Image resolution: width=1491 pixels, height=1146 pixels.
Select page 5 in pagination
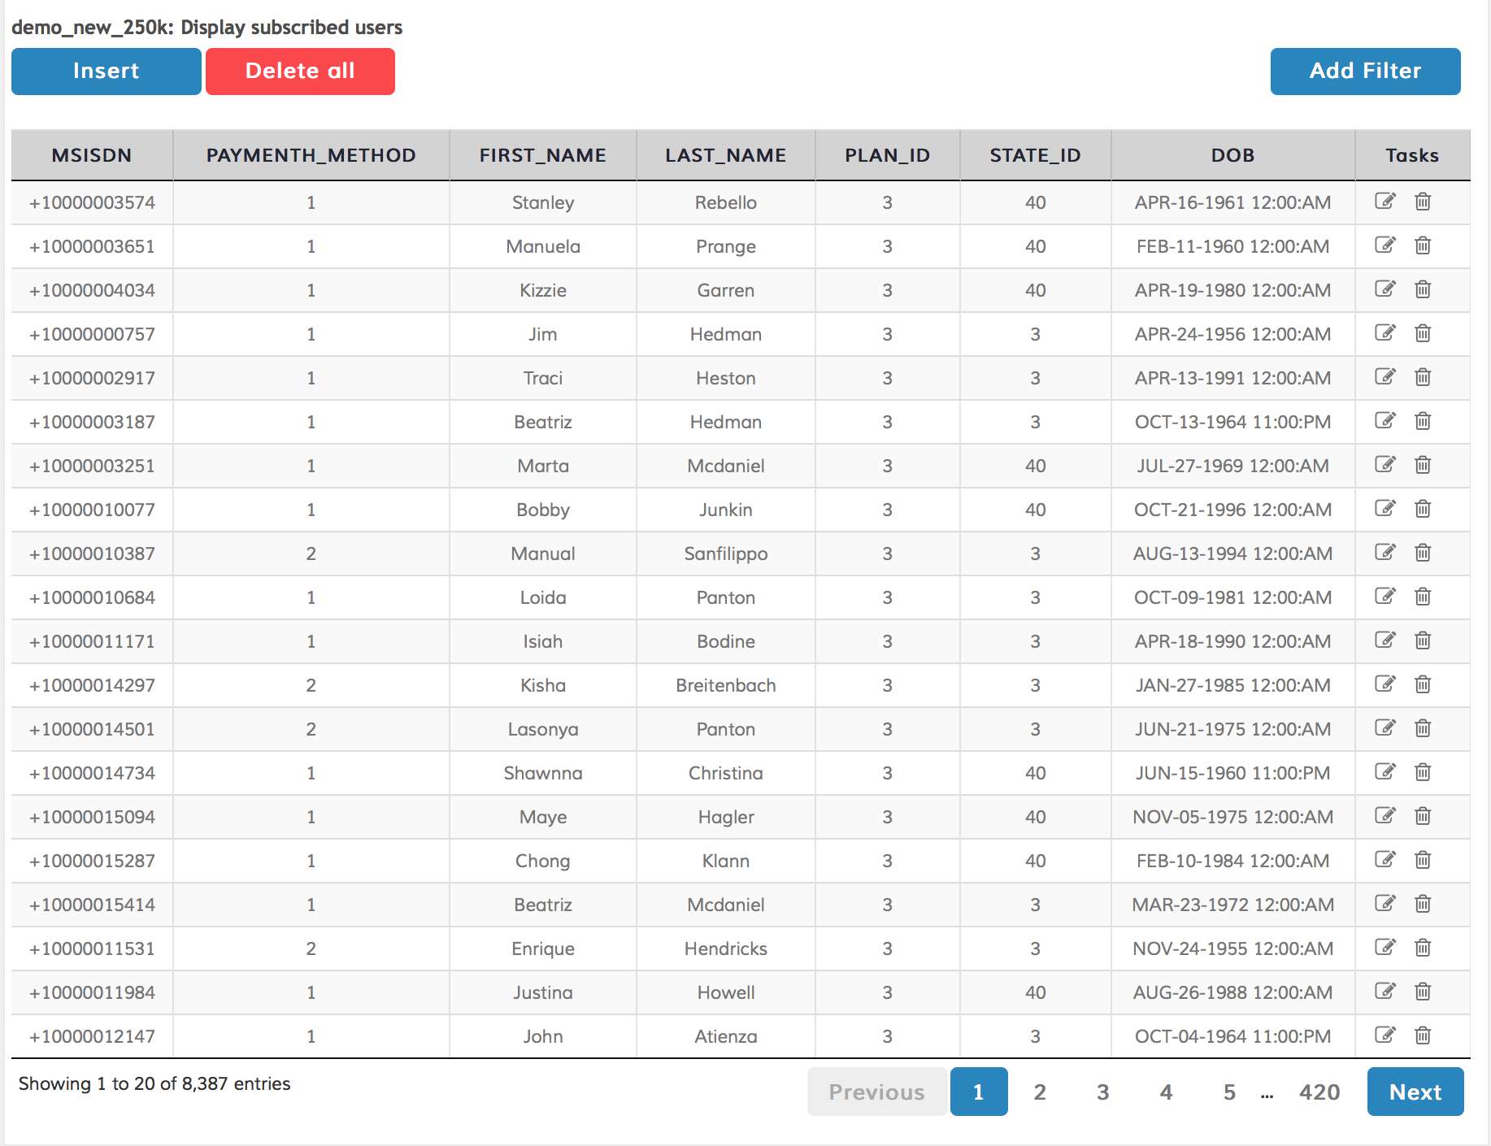click(1229, 1092)
